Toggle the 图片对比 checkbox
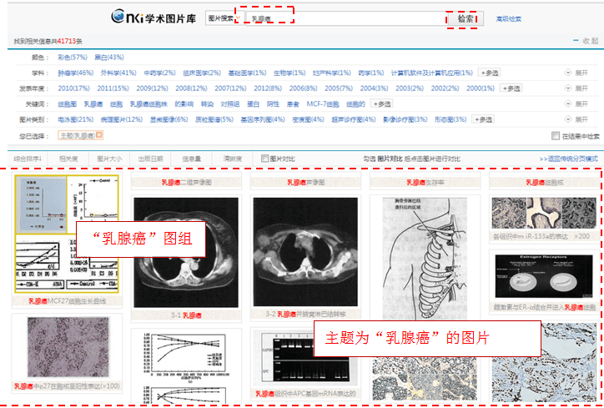The width and height of the screenshot is (604, 408). pyautogui.click(x=264, y=159)
